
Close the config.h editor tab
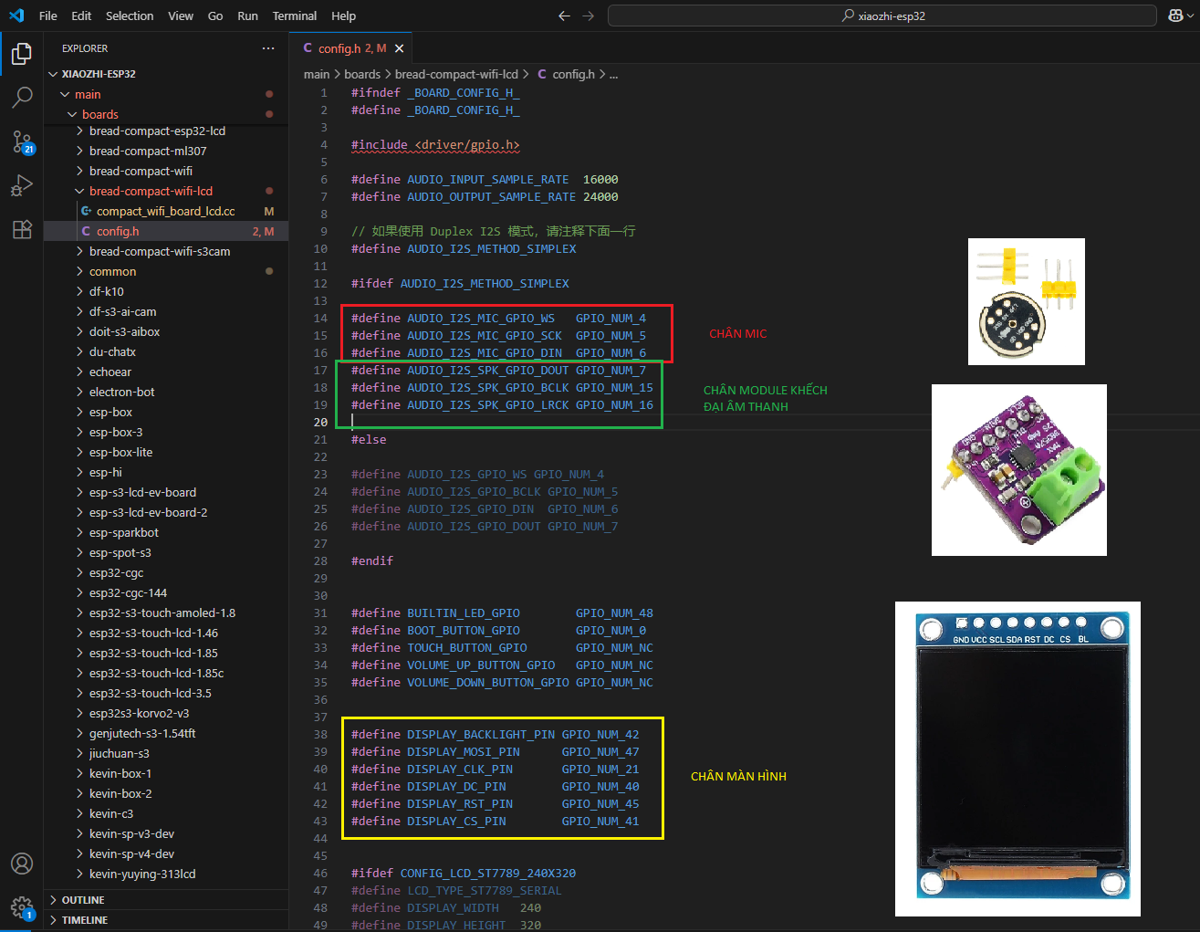pyautogui.click(x=399, y=48)
